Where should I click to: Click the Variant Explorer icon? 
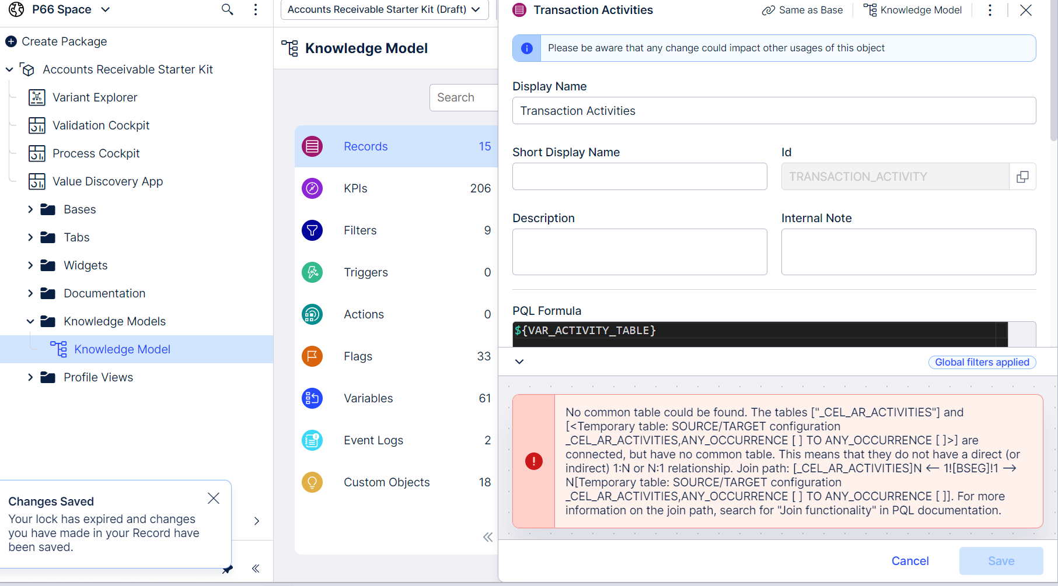37,97
